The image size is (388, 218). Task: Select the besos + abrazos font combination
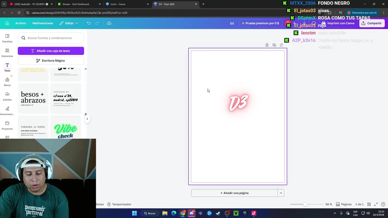[33, 98]
